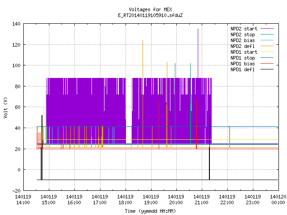The height and width of the screenshot is (215, 287).
Task: Click the light blue NPD2 bias legend line
Action: (x=267, y=40)
